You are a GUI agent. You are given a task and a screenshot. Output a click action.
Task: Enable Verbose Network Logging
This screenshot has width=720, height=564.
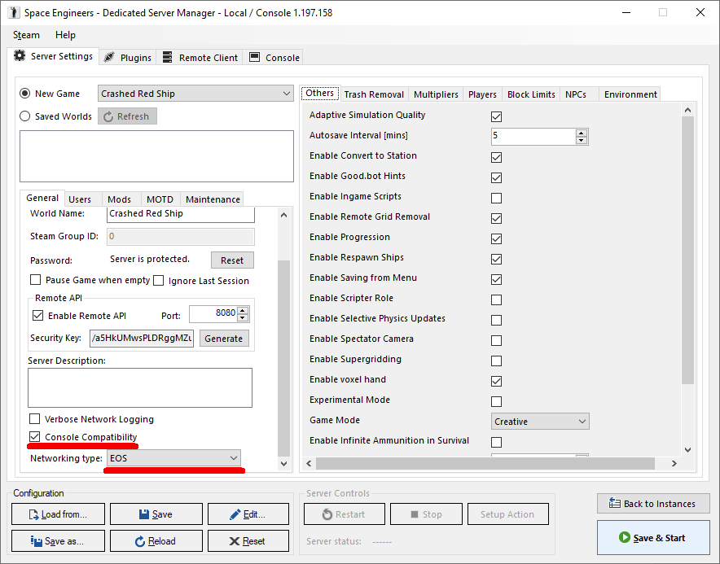click(34, 419)
